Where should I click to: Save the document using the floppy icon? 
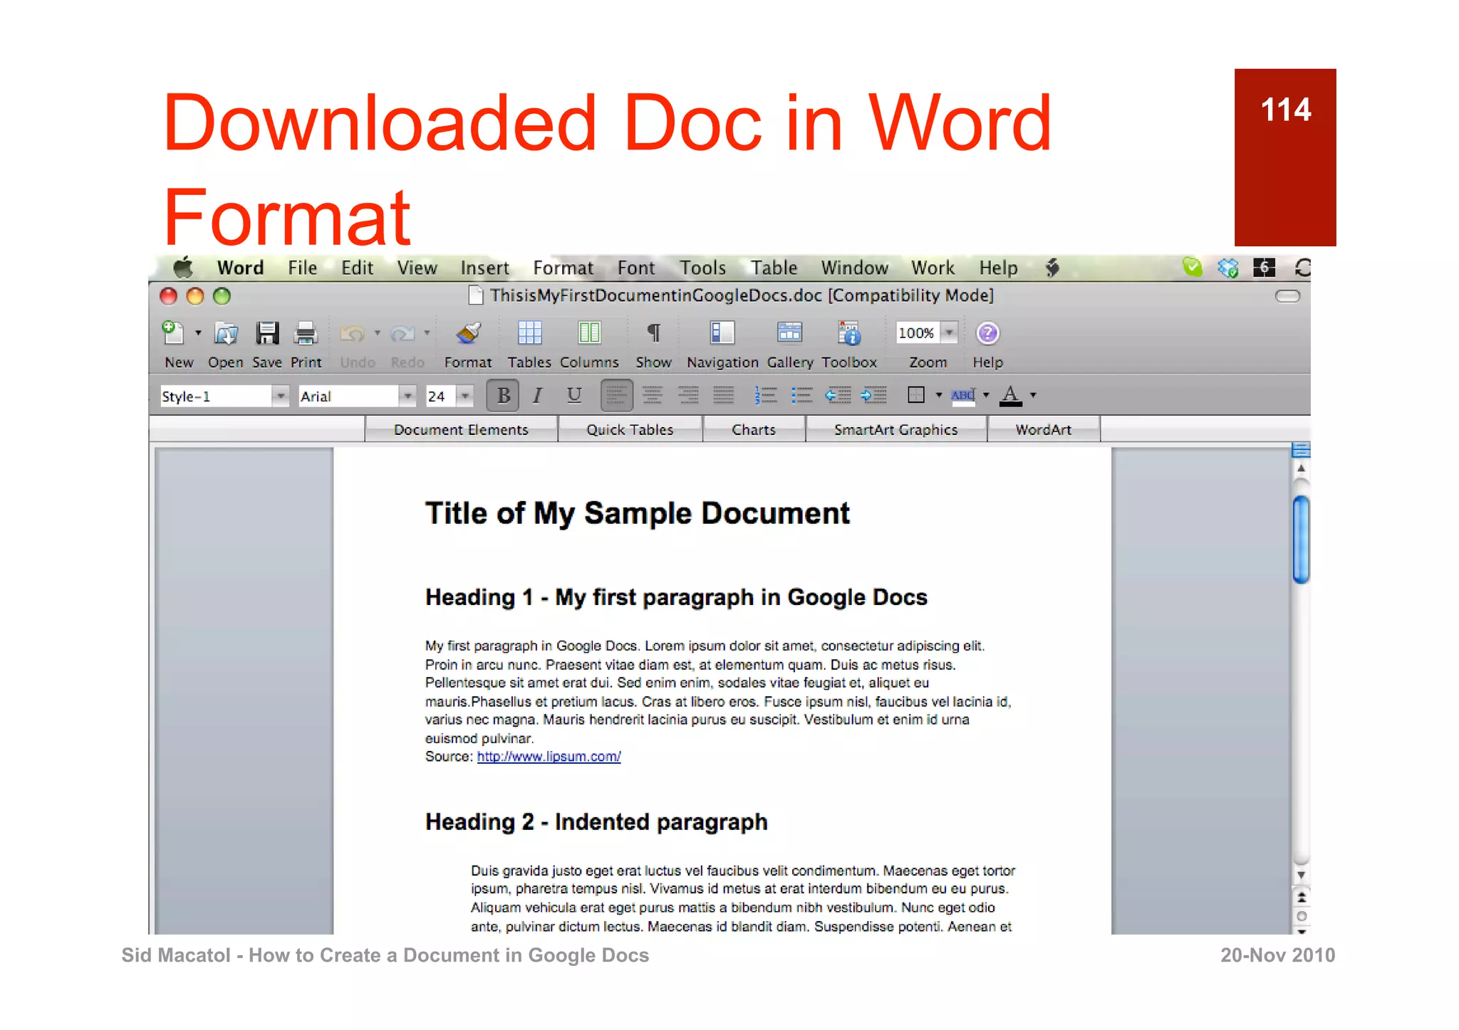pyautogui.click(x=268, y=333)
